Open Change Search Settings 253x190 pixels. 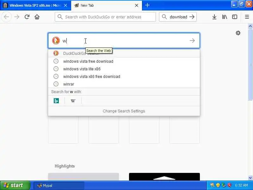(124, 111)
